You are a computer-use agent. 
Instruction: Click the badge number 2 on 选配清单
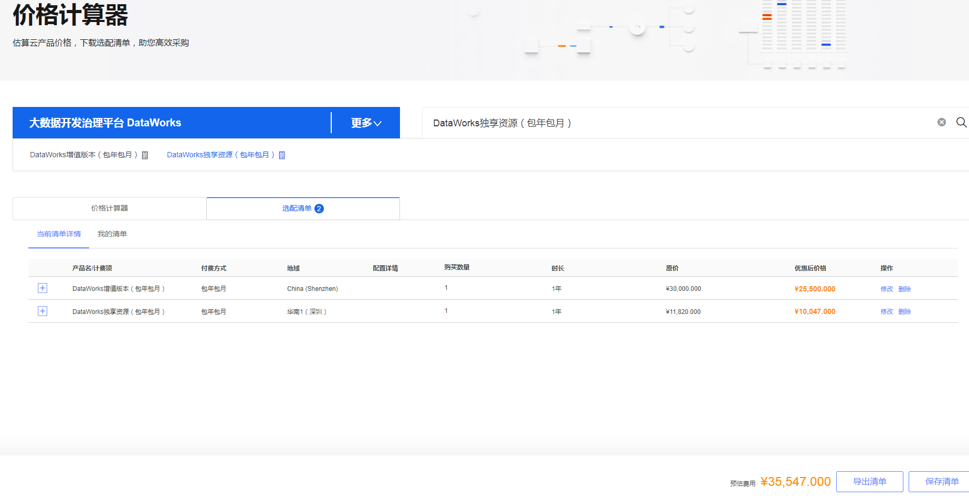coord(319,209)
